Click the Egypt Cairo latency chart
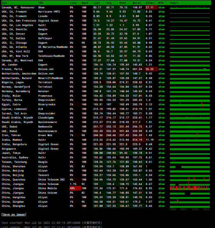The width and height of the screenshot is (215, 228). 190,104
